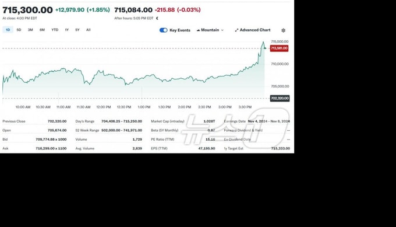
Task: Click the Earnings Date value
Action: 268,121
